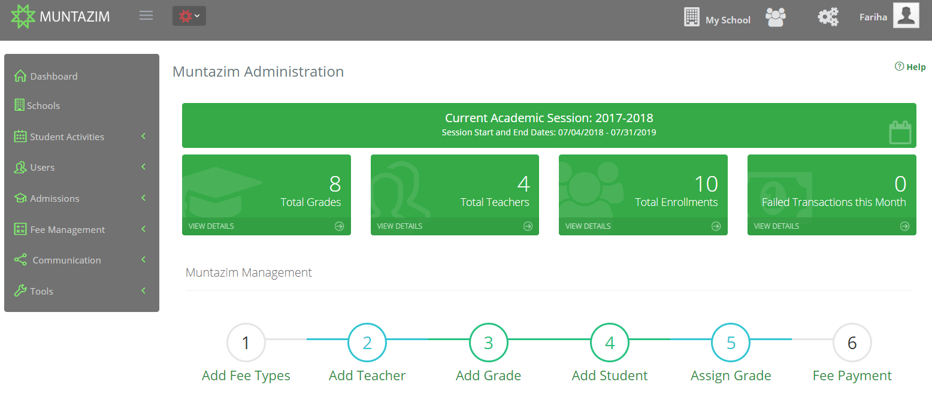The image size is (932, 403).
Task: Expand the Fee Management chevron
Action: pos(144,229)
